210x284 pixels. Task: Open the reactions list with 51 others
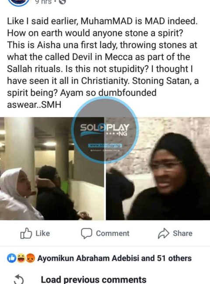click(115, 258)
